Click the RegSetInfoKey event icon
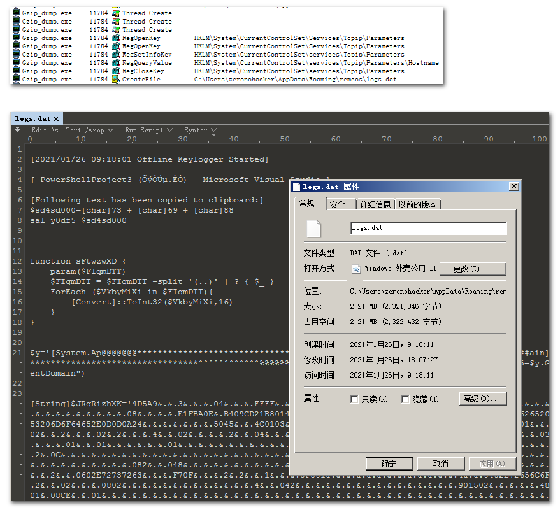Screen dimensions: 560x510 coord(115,55)
